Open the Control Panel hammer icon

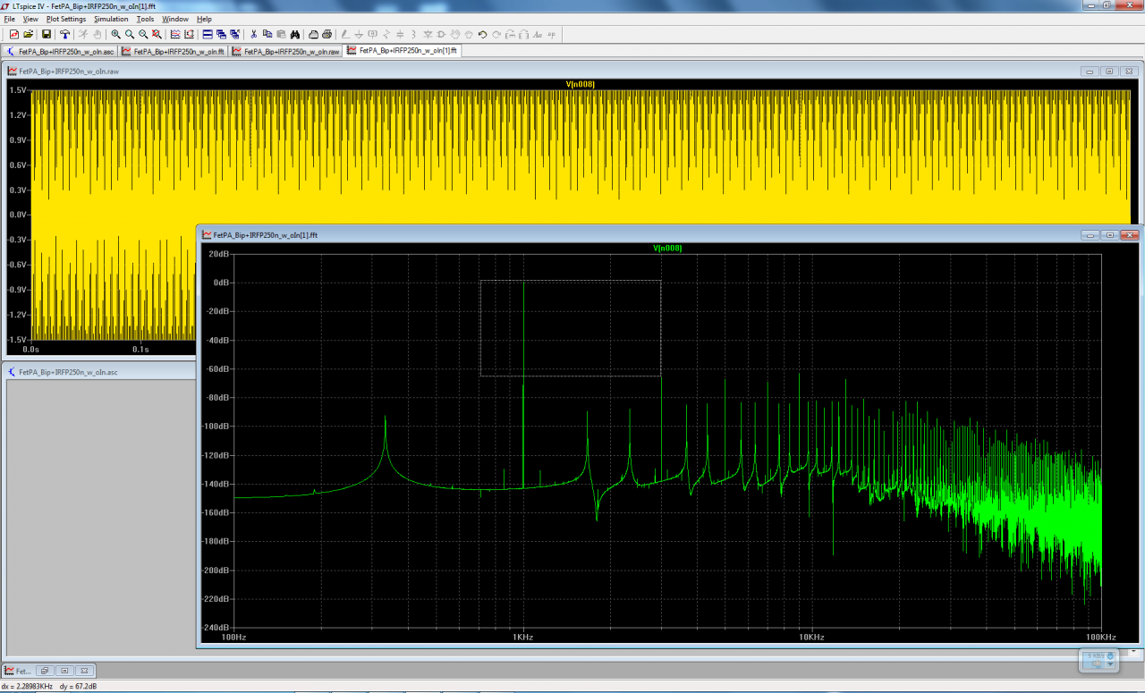pyautogui.click(x=64, y=34)
